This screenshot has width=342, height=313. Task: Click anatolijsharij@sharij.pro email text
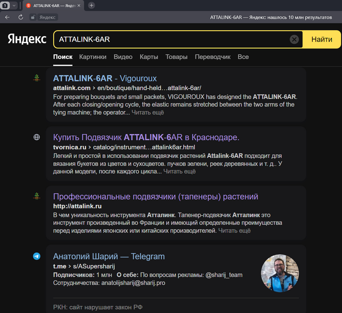[x=133, y=283]
